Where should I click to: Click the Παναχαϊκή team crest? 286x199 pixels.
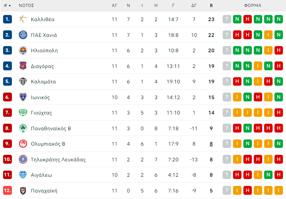tap(23, 191)
